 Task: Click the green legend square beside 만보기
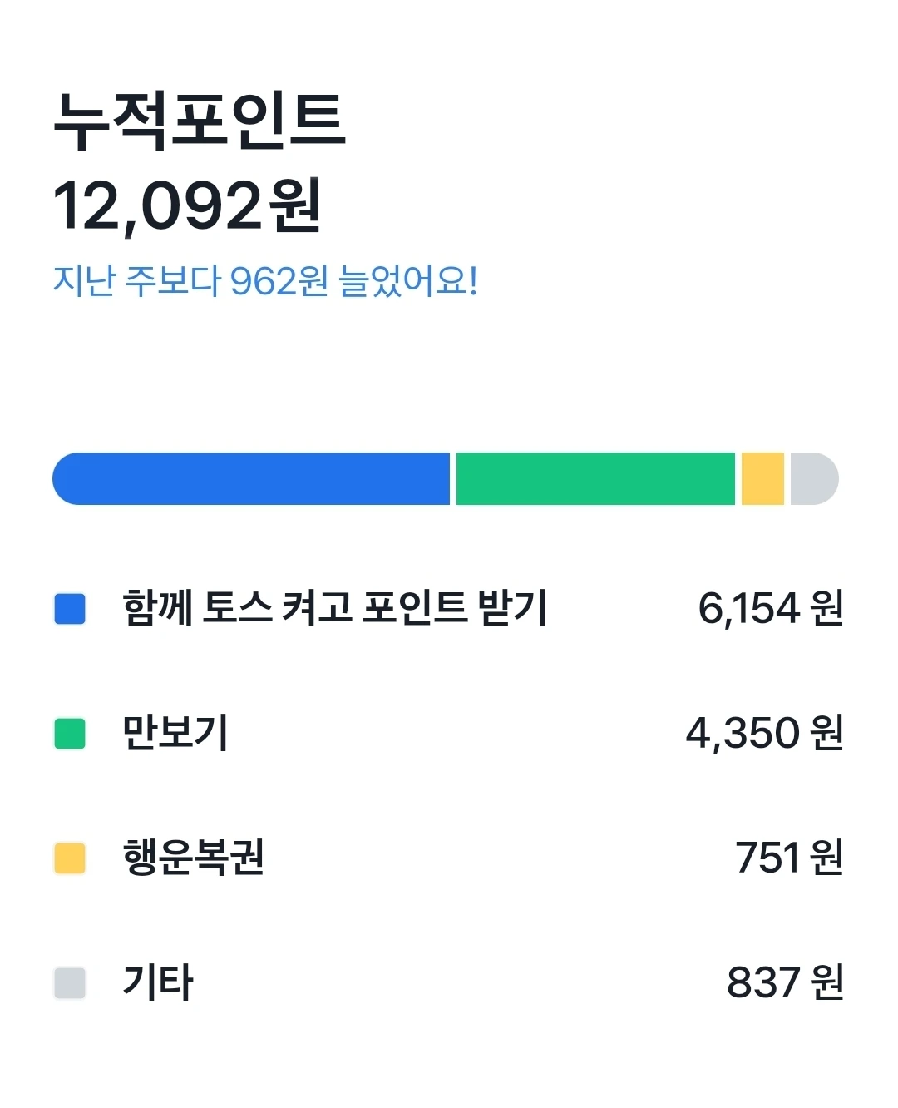(70, 733)
